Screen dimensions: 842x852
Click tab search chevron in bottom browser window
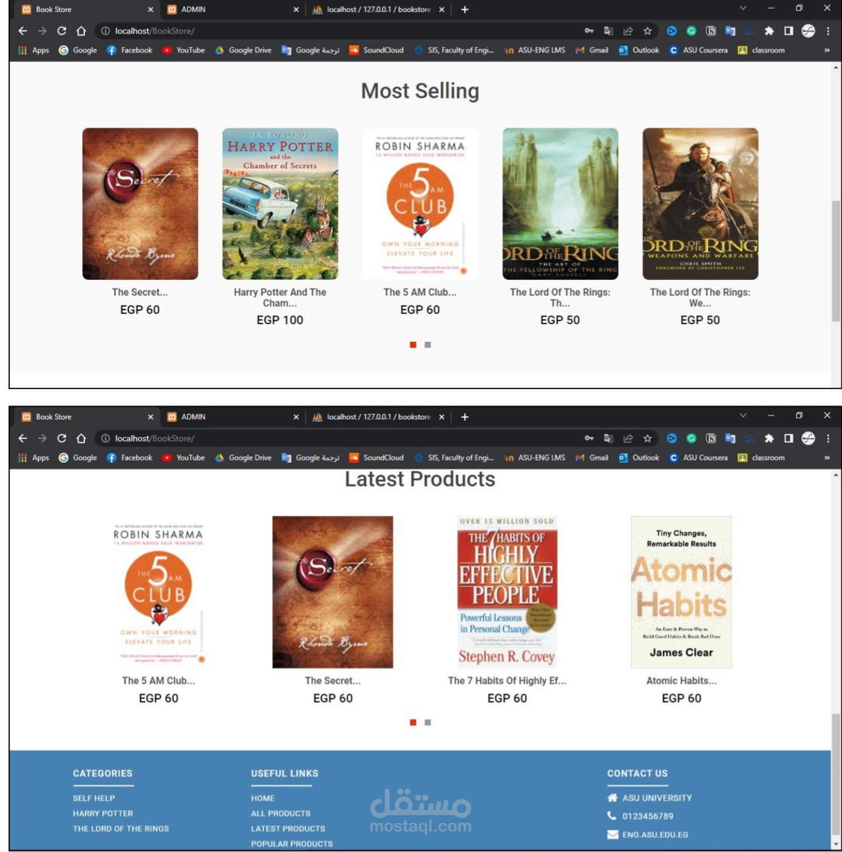[x=743, y=415]
